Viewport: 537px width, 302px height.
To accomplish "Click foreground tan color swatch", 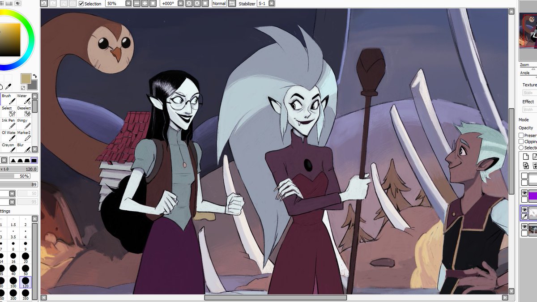I will (x=26, y=78).
